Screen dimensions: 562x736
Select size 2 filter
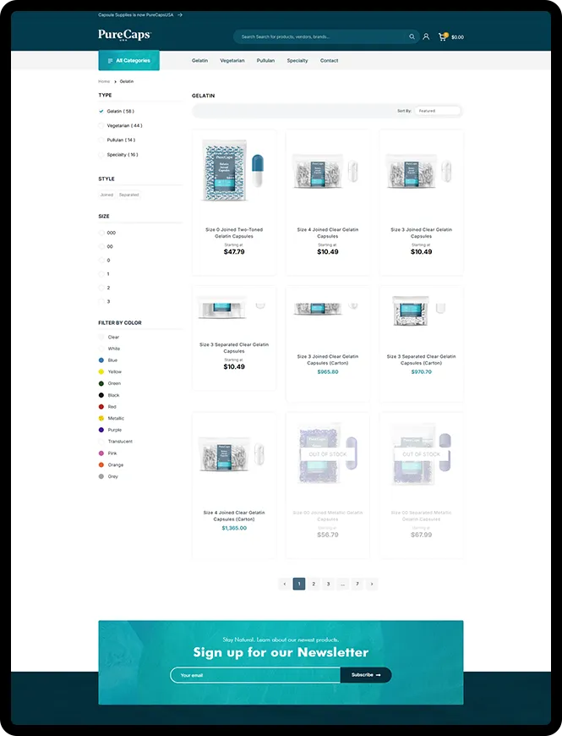pyautogui.click(x=101, y=288)
